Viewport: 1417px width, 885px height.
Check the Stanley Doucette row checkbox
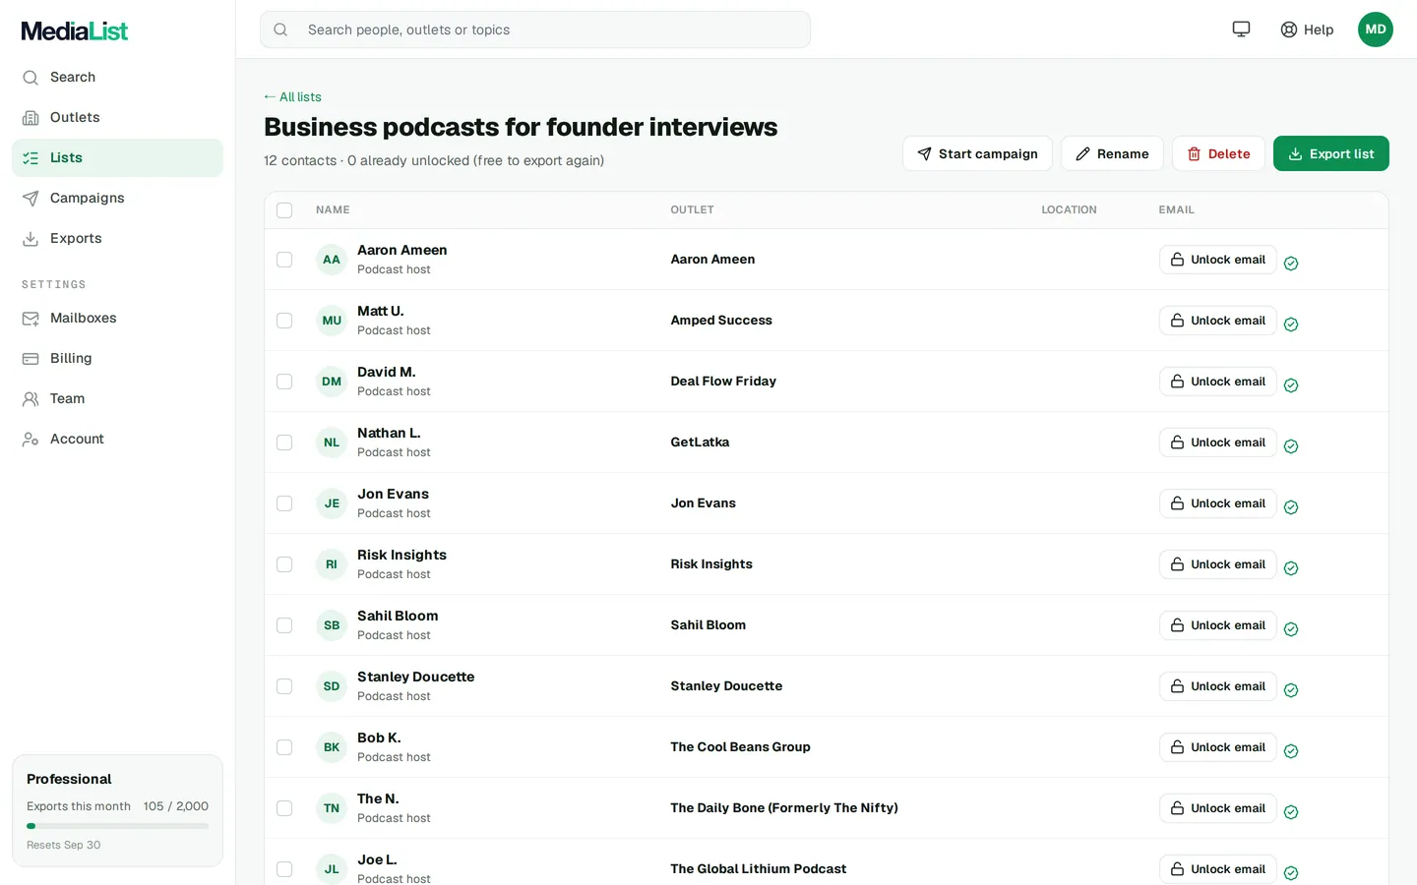click(284, 686)
